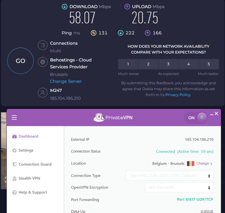The image size is (225, 213).
Task: Open the Privacy Policy link
Action: (x=178, y=95)
